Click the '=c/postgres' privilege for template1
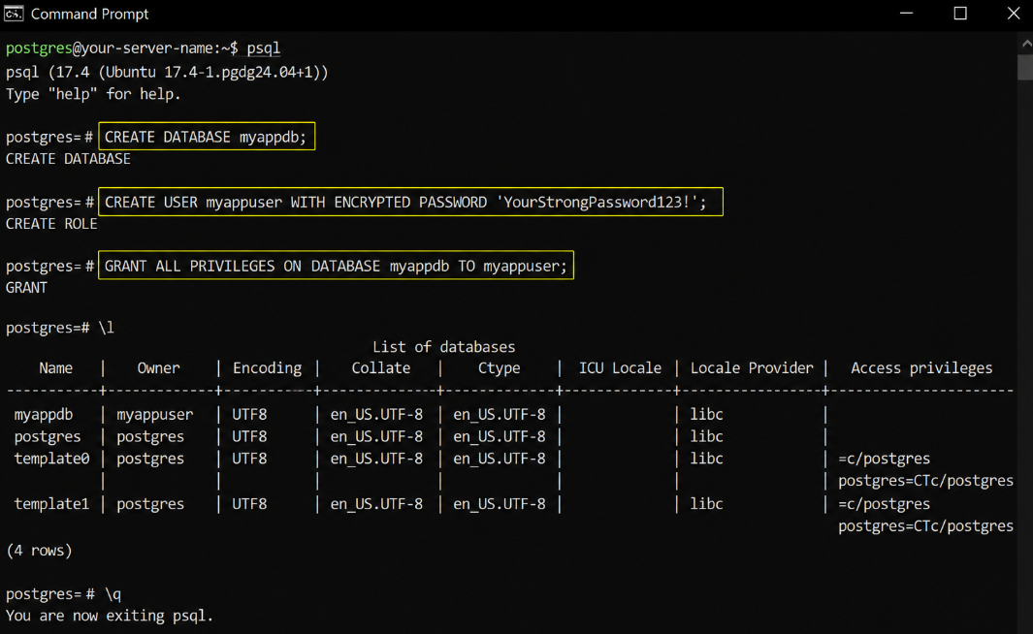The width and height of the screenshot is (1033, 634). pos(884,504)
